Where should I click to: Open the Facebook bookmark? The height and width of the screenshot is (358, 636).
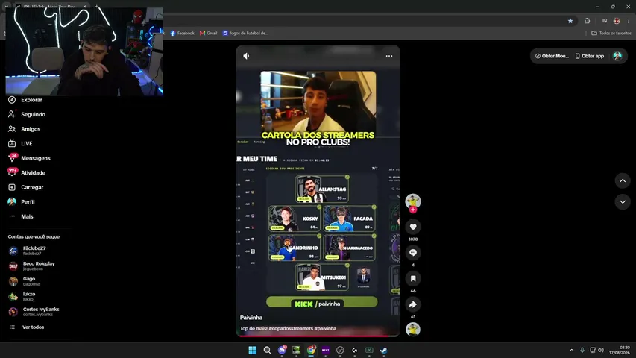pos(183,34)
